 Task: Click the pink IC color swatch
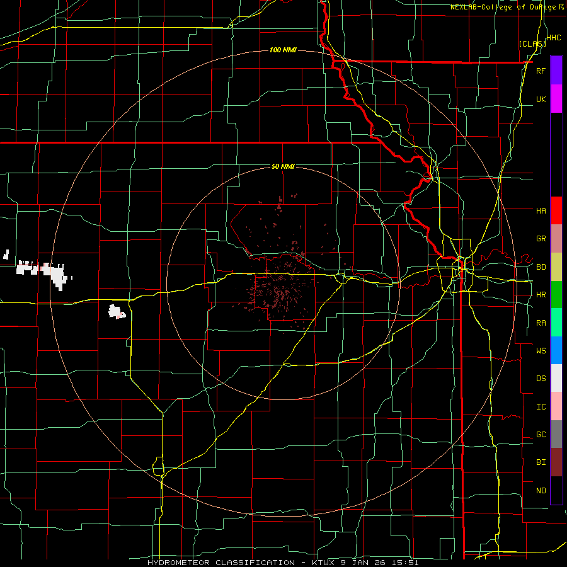(x=556, y=406)
